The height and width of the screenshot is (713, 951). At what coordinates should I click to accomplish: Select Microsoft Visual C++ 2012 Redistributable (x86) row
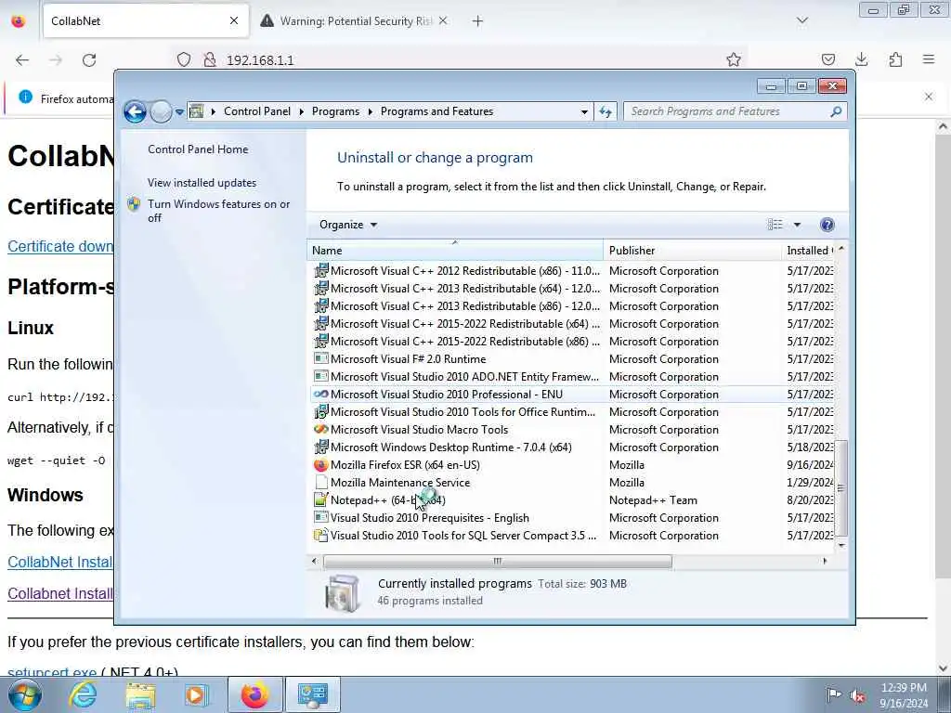(x=572, y=271)
